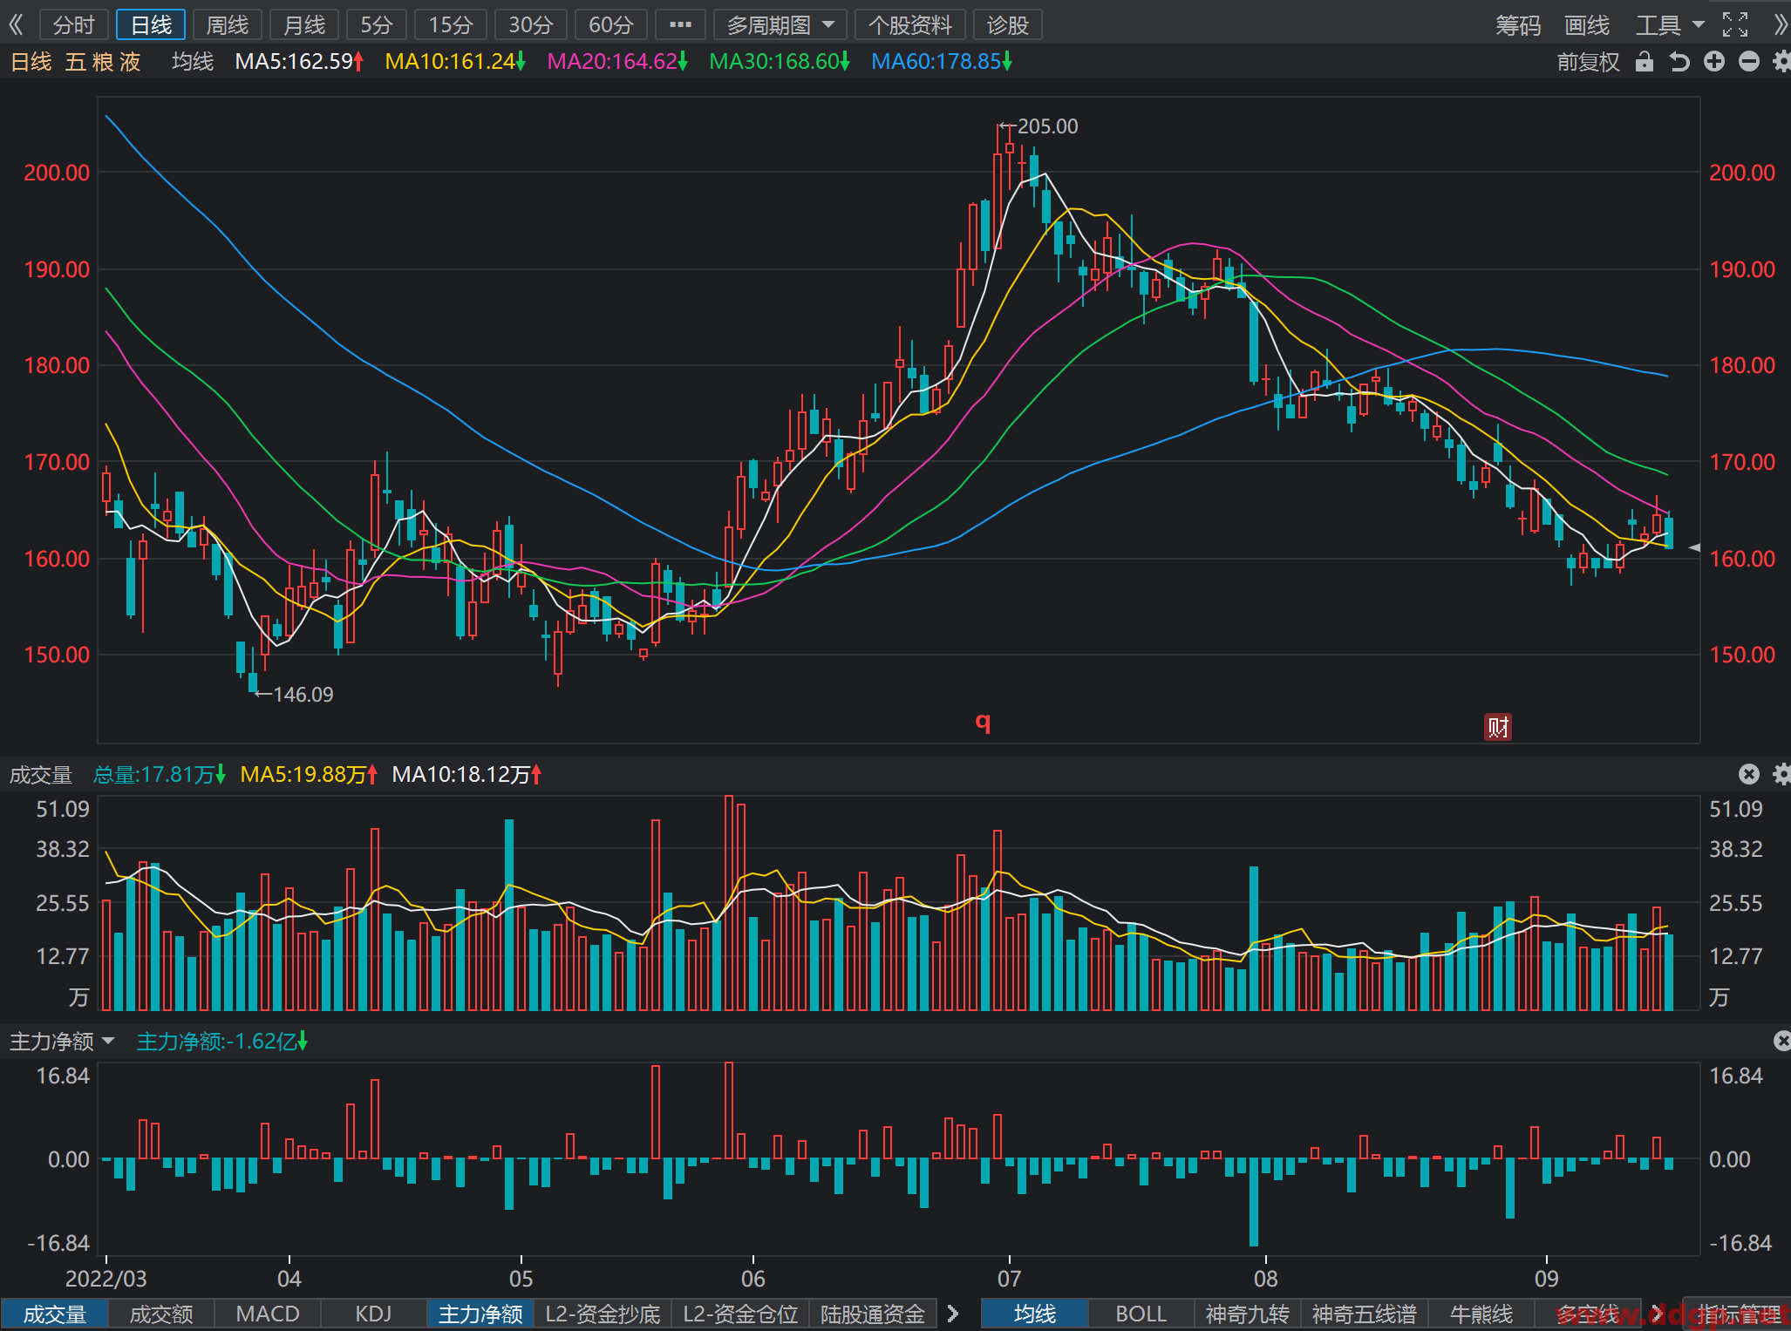
Task: Select the L2-资金仓位 tab
Action: click(740, 1314)
